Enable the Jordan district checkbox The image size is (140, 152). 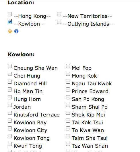point(10,105)
